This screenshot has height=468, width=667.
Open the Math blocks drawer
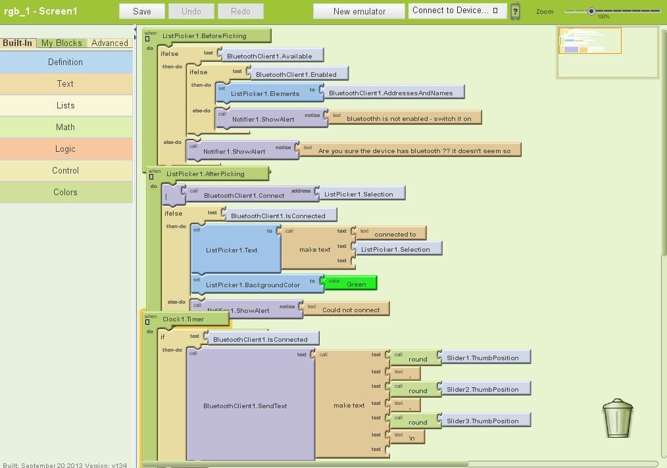pyautogui.click(x=65, y=127)
